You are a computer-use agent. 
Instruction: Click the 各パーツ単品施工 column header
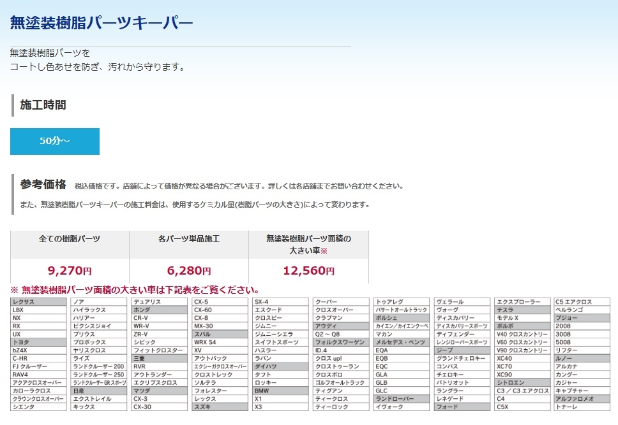pos(188,239)
